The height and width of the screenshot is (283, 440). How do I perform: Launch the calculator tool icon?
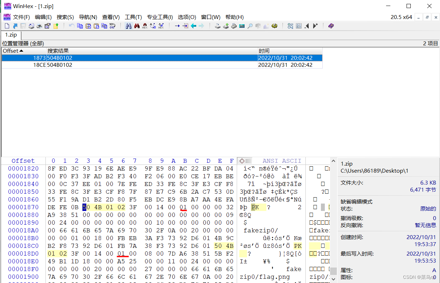click(242, 26)
